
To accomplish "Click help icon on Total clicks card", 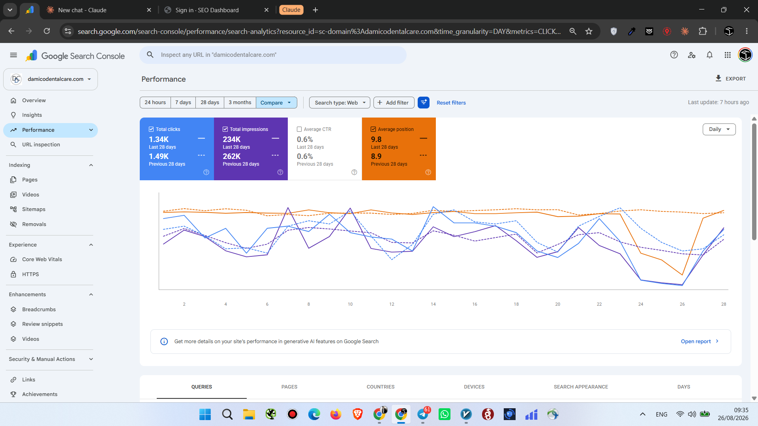I will point(206,172).
